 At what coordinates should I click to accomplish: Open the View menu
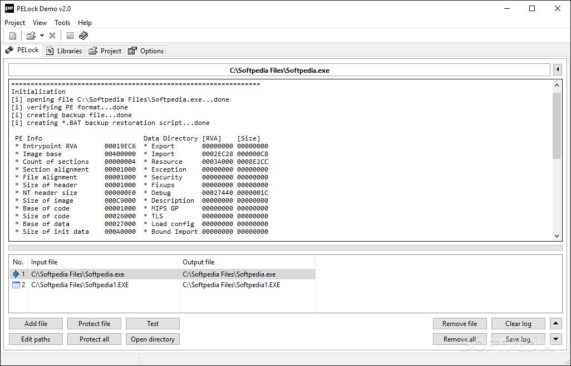(x=40, y=23)
